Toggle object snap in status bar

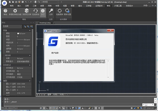point(54,108)
